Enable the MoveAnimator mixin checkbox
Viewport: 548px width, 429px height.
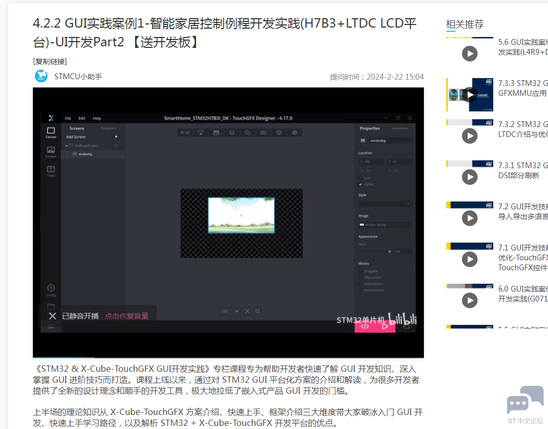[360, 290]
